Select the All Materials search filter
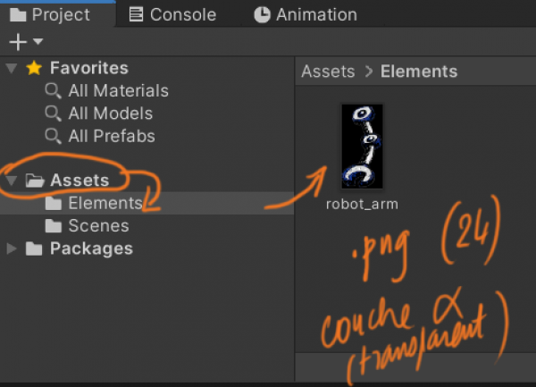The width and height of the screenshot is (536, 387). pos(118,90)
